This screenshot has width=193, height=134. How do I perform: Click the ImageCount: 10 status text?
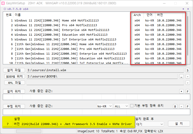pyautogui.click(x=88, y=131)
